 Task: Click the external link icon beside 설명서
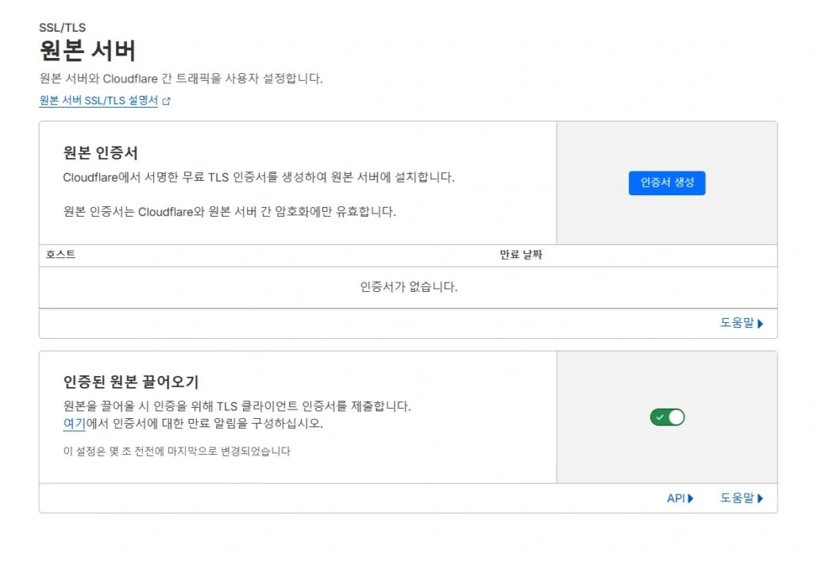click(167, 101)
